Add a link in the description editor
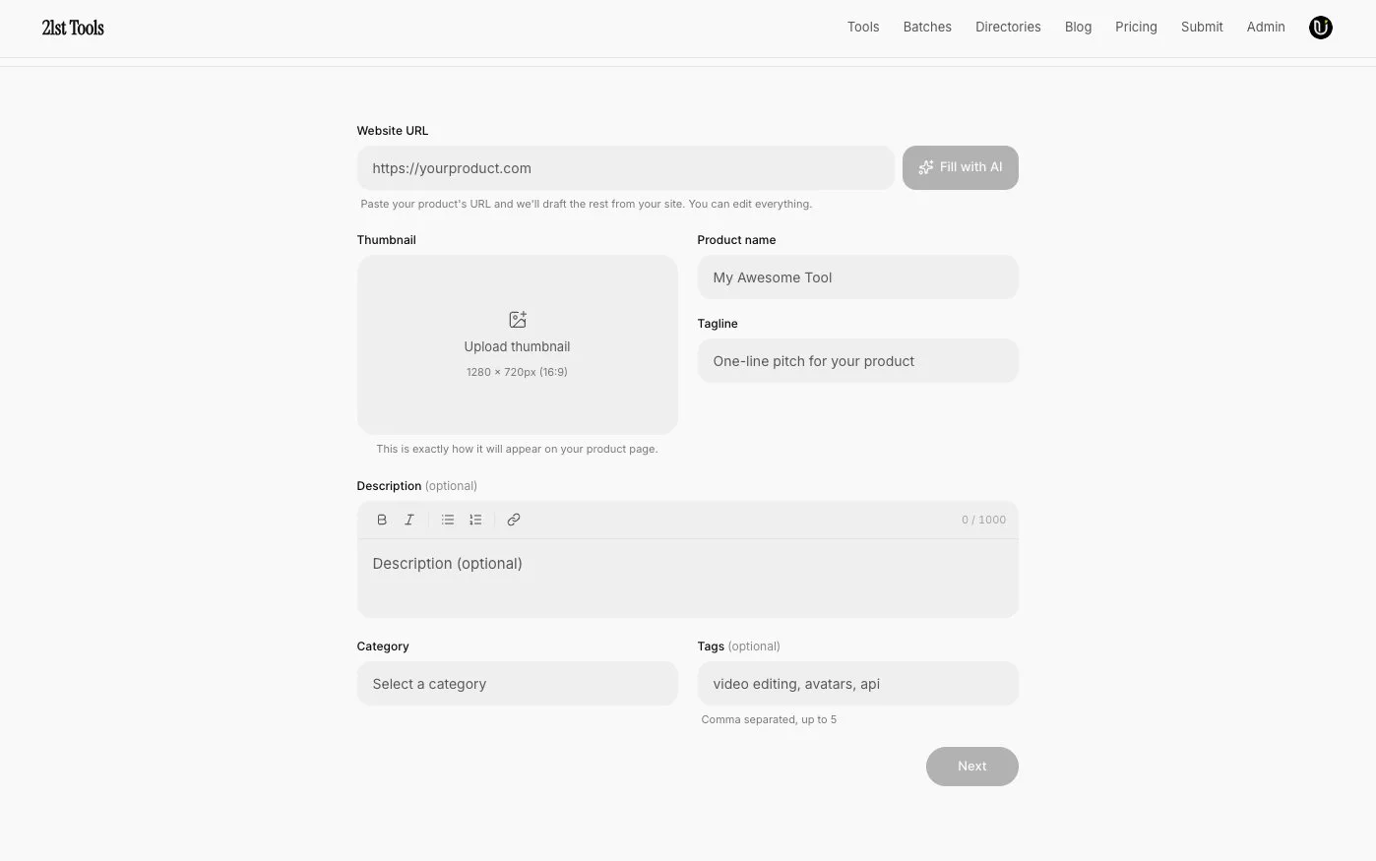 tap(514, 520)
